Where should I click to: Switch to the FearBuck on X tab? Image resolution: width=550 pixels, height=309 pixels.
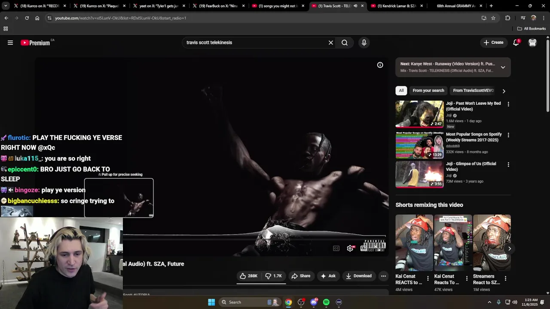tap(218, 6)
